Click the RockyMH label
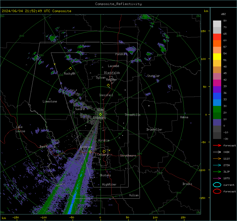Image resolution: width=237 pixels, height=221 pixels. (x=70, y=74)
